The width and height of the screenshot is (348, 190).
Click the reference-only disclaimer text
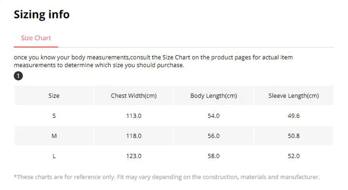pos(167,177)
